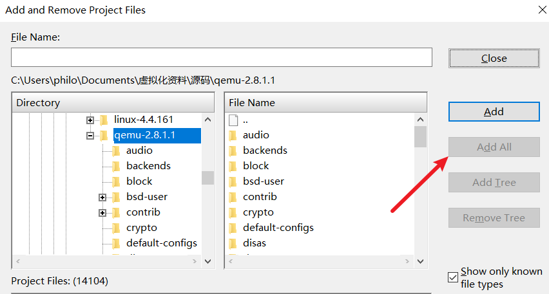This screenshot has width=549, height=294.
Task: Select the audio folder in Directory tree
Action: click(139, 151)
